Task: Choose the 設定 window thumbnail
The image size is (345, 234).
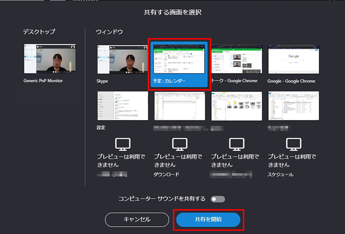Action: point(122,106)
